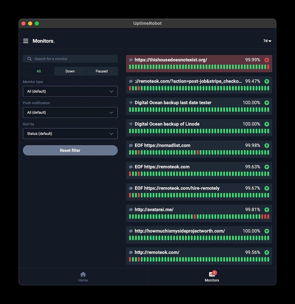Click the speech bubble icon beside EOF https://remoteok.com
Image resolution: width=295 pixels, height=304 pixels.
coord(131,167)
